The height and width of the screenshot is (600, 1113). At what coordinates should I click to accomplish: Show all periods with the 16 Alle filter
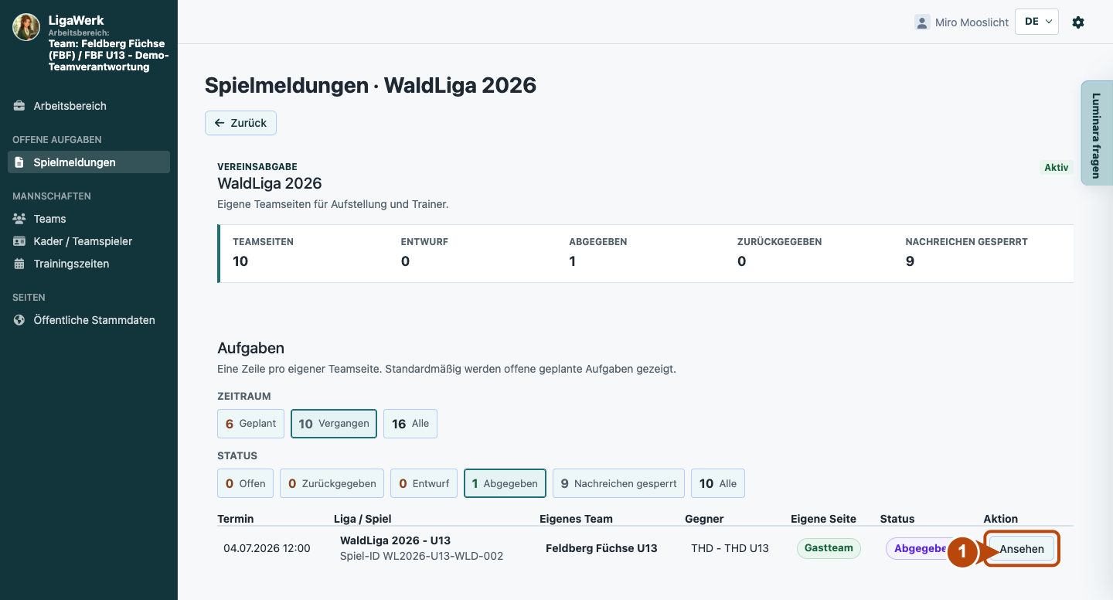click(410, 424)
